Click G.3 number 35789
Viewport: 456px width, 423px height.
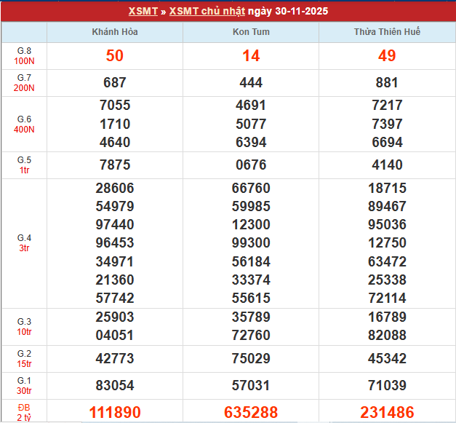click(251, 317)
